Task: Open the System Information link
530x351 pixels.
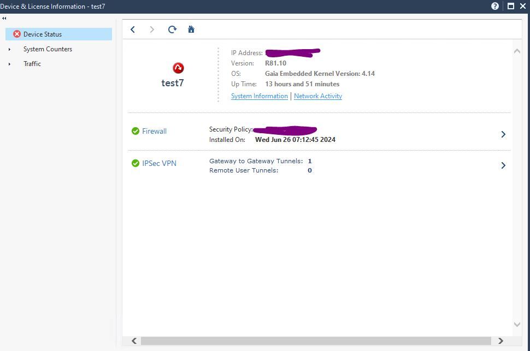Action: click(259, 96)
